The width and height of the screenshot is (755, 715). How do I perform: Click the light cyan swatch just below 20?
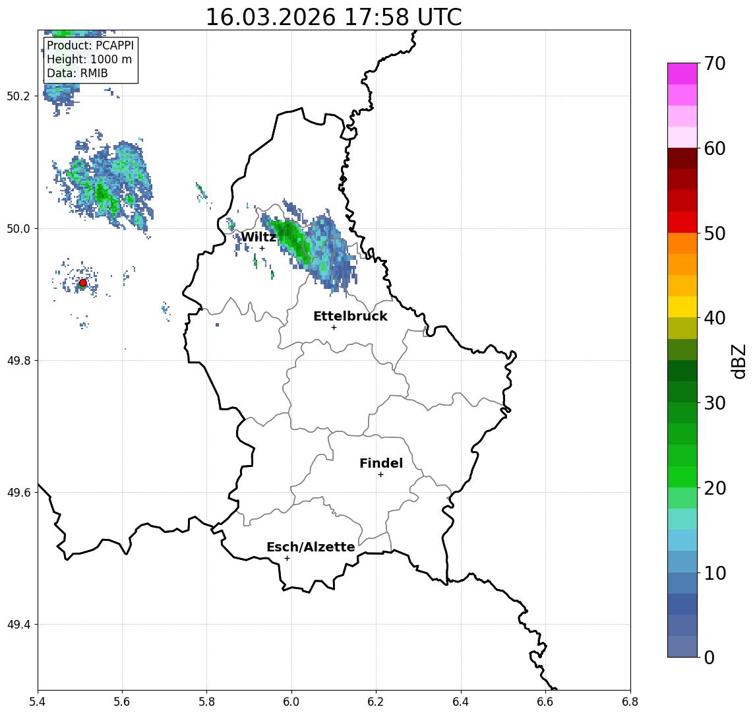(682, 498)
